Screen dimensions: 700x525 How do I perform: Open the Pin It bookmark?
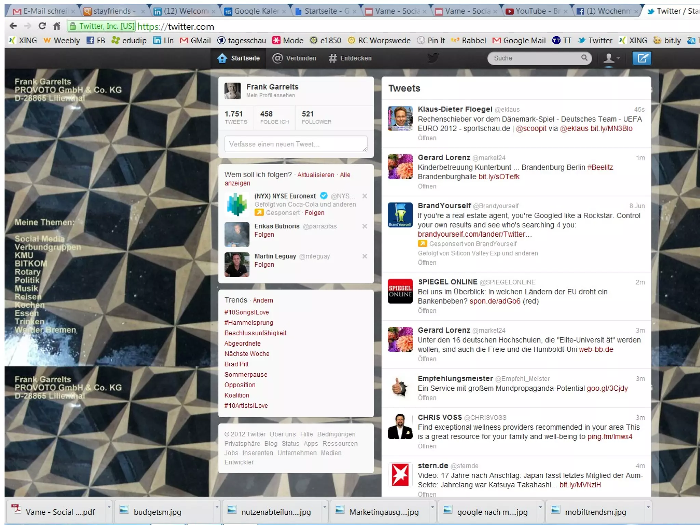click(431, 40)
